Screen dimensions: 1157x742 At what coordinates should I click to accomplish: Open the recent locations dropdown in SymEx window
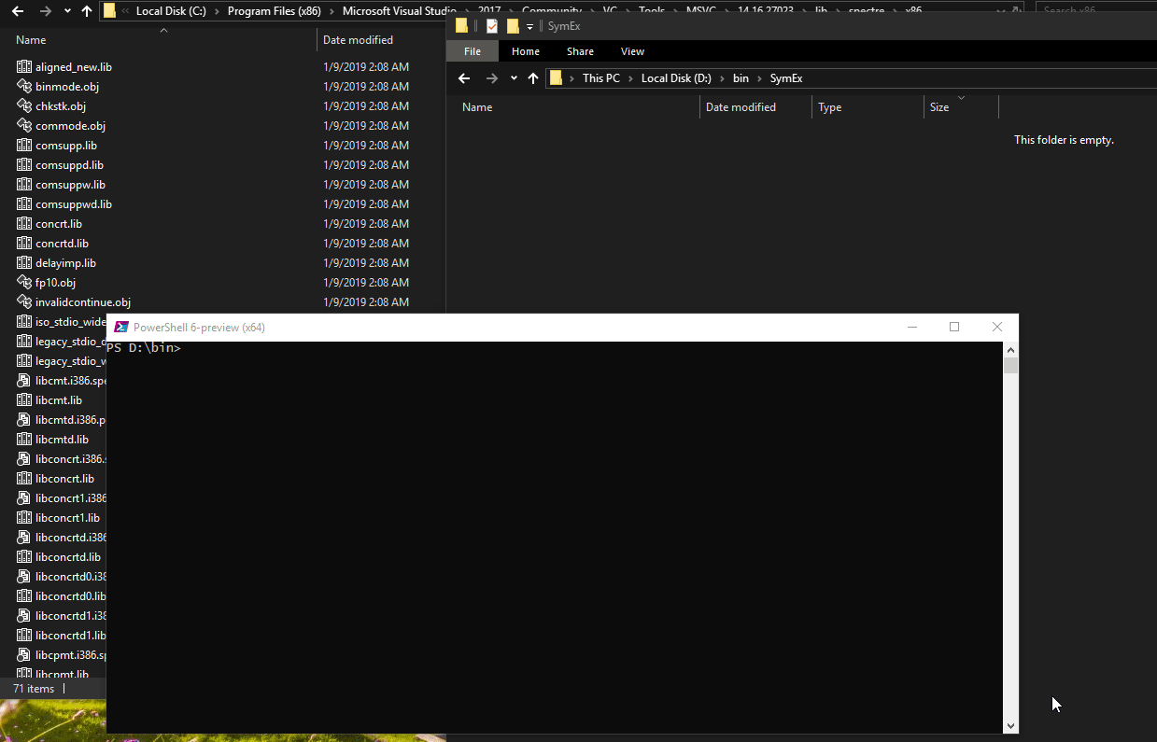pos(514,78)
